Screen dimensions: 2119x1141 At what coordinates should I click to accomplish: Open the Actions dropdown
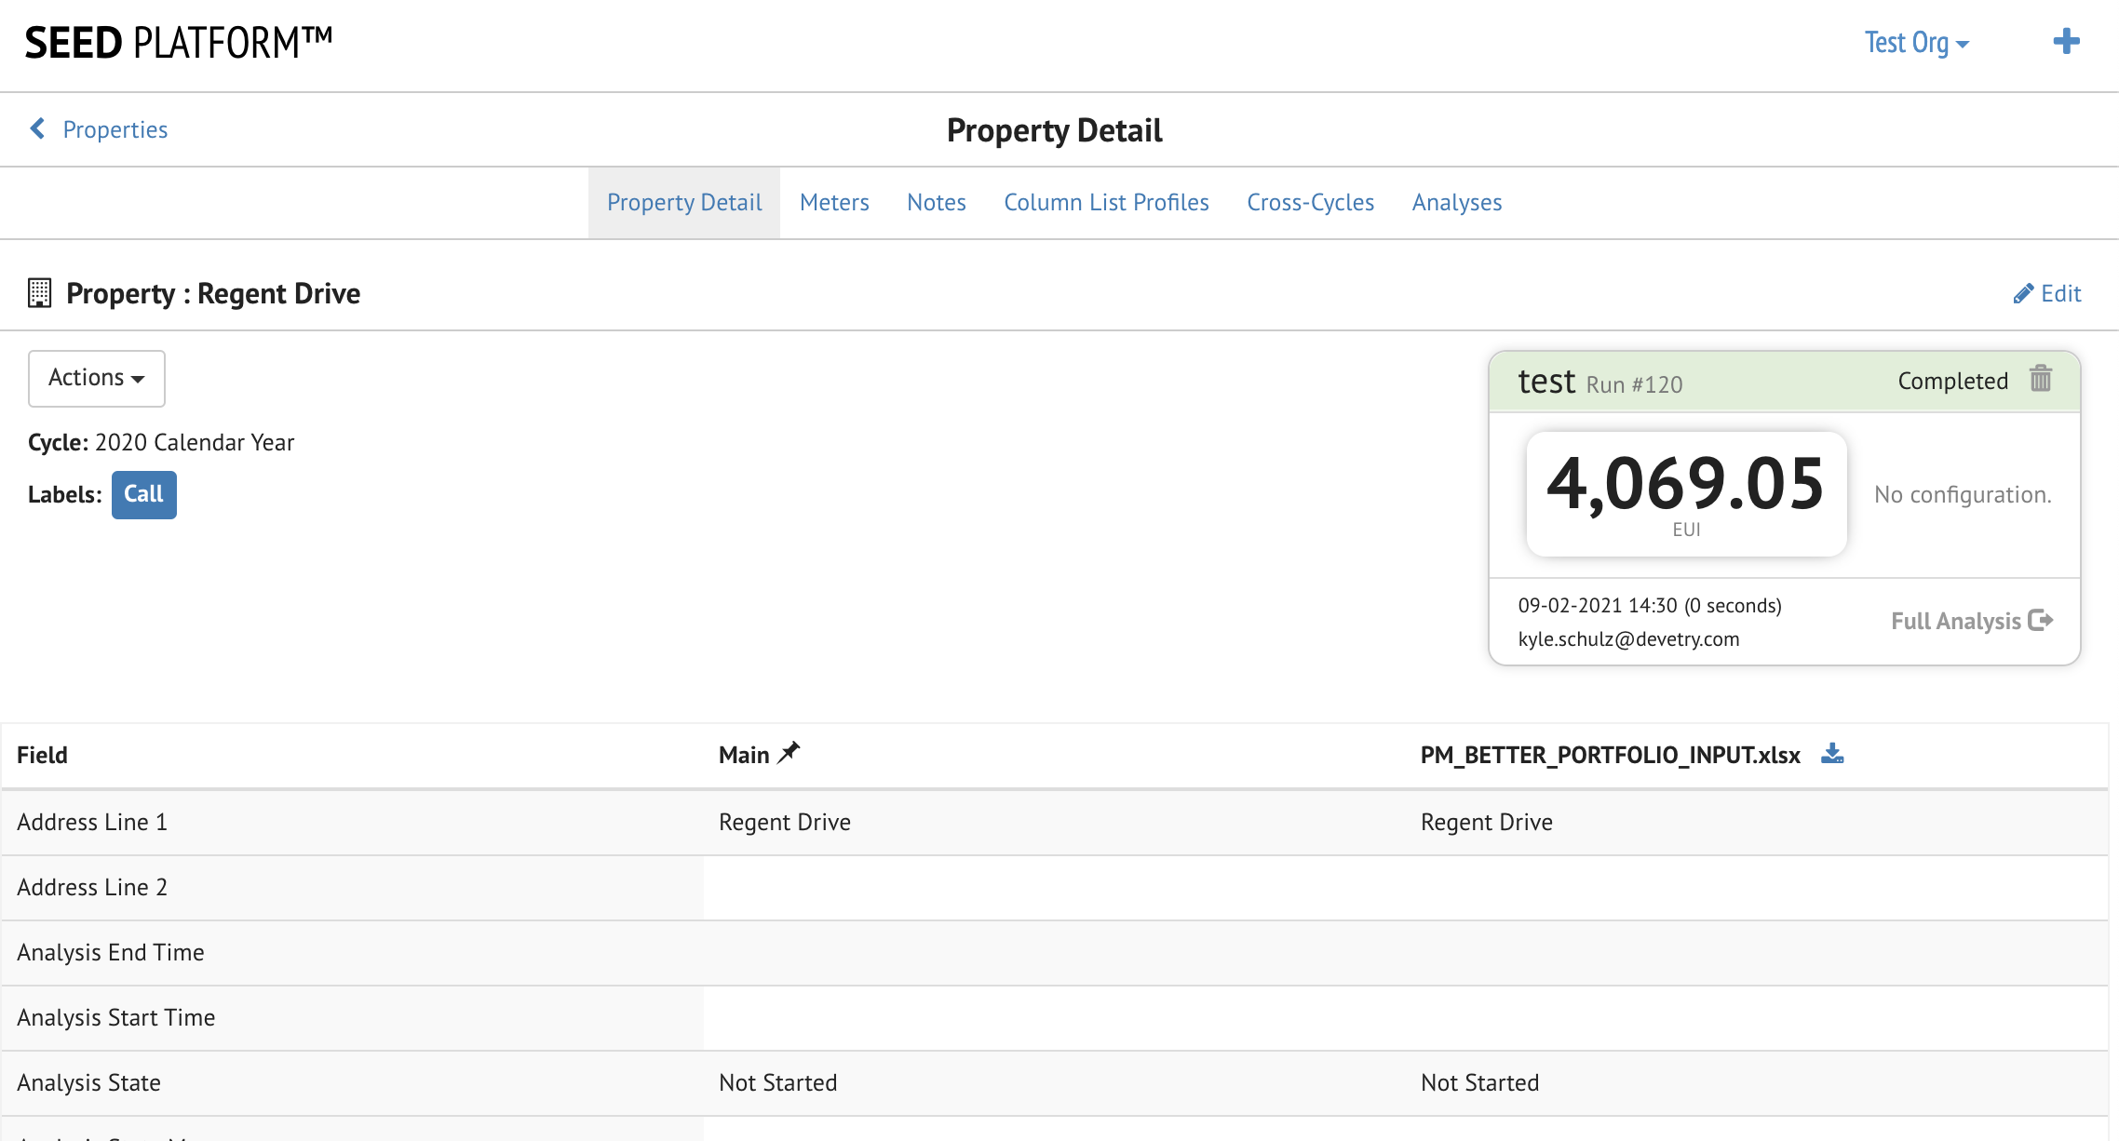tap(96, 378)
